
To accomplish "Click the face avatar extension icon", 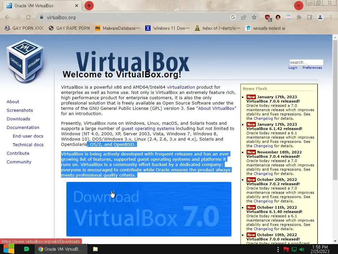I will click(x=278, y=17).
